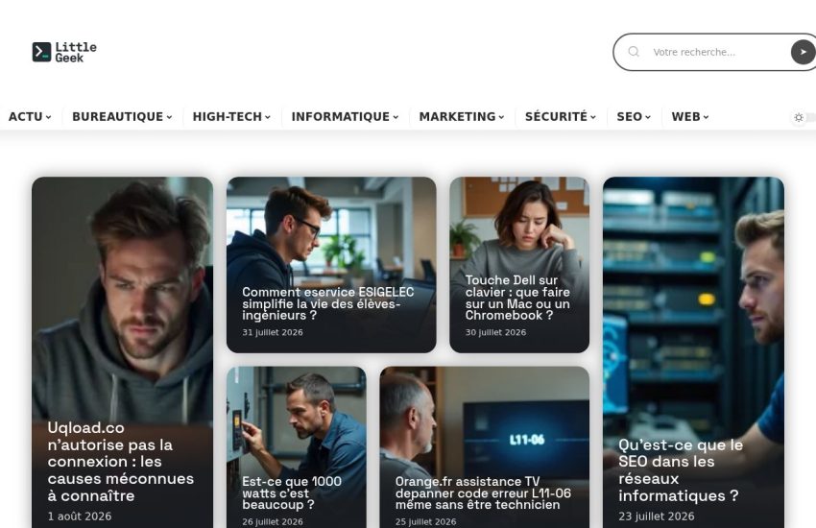Click the '23 juillet 2026' date
The image size is (816, 528).
657,516
